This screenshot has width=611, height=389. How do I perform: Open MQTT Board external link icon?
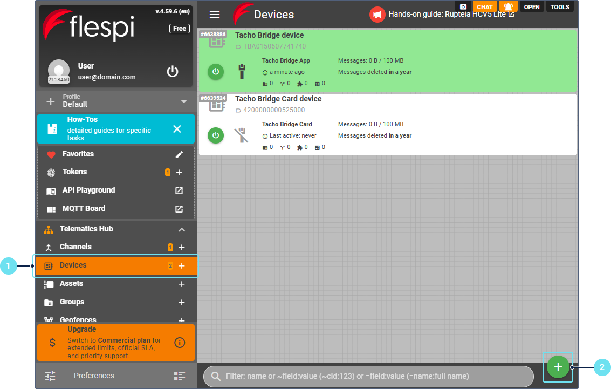179,209
